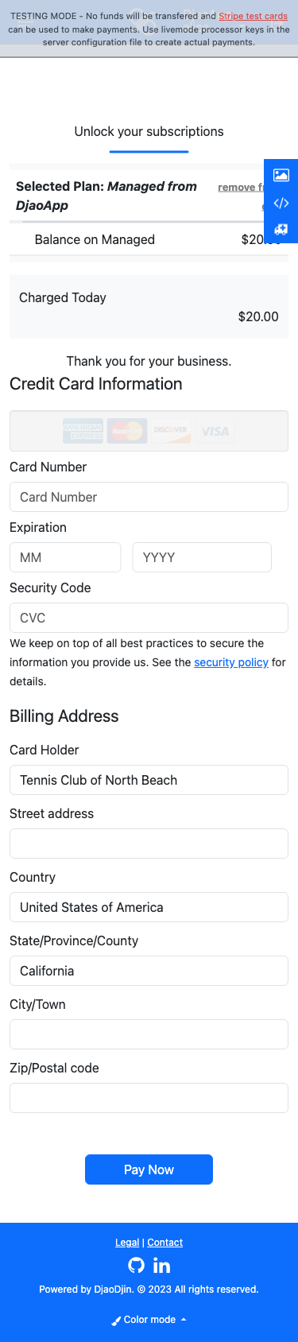Expand the Color mode dropdown
This screenshot has height=1342, width=298.
[149, 1319]
